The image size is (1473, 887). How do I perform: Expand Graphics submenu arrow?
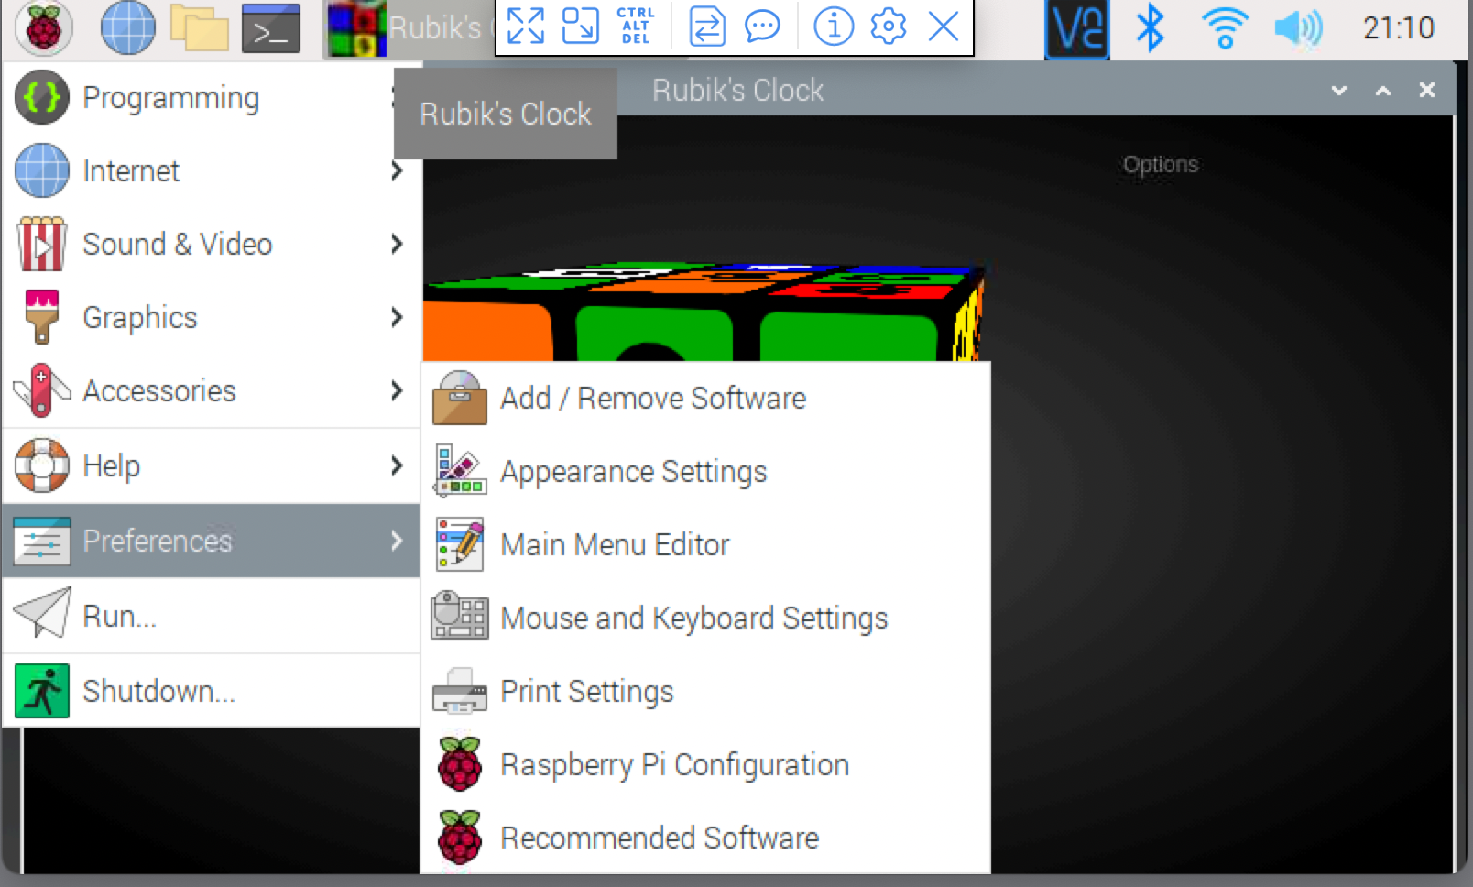(x=397, y=317)
